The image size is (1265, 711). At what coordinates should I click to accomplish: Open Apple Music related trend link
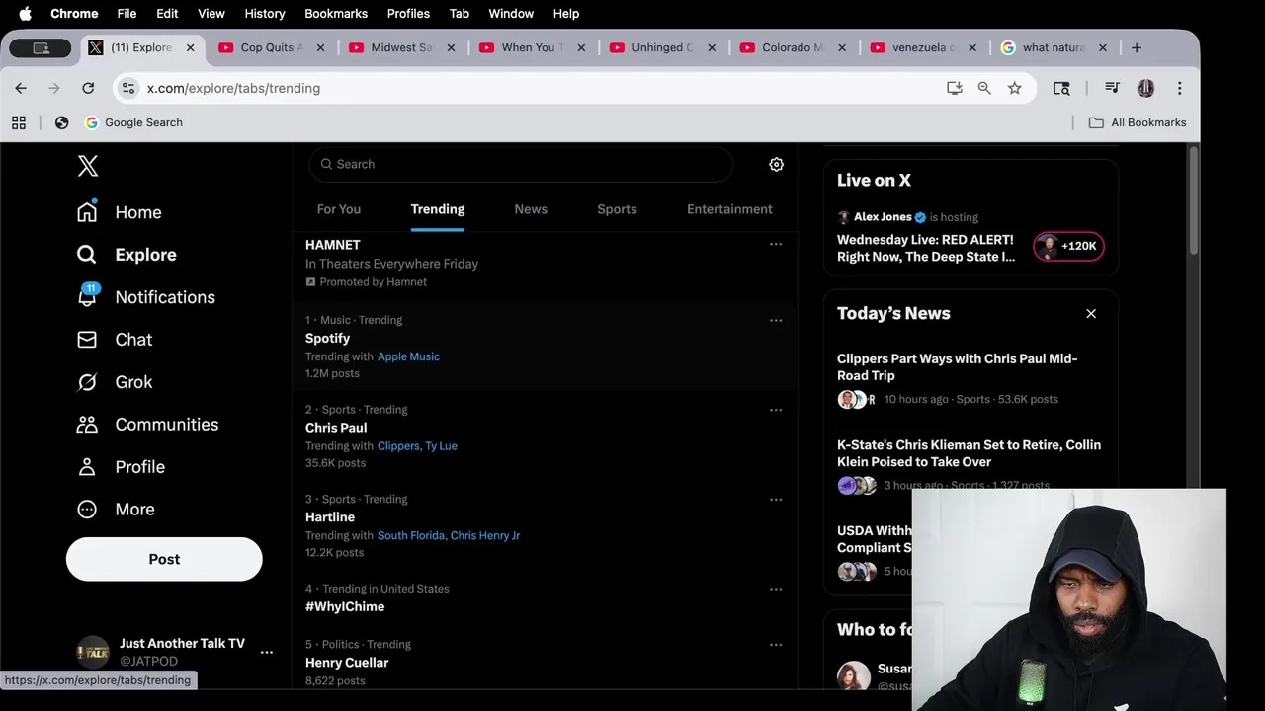(x=408, y=356)
